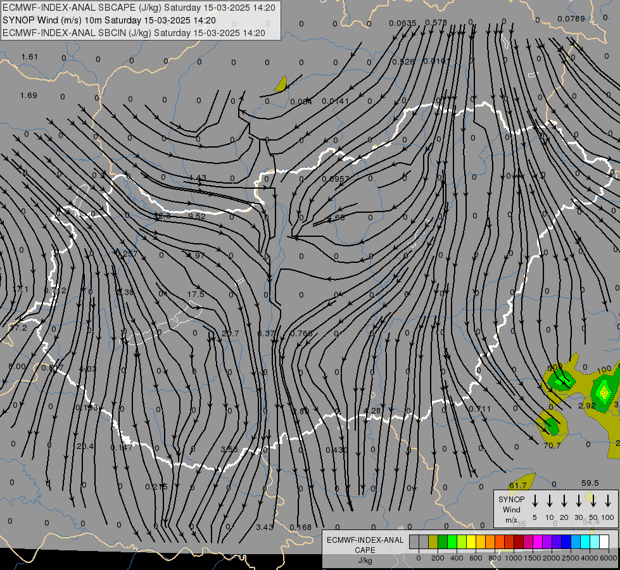Image resolution: width=620 pixels, height=570 pixels.
Task: Pick the white swatch in CAPE legend
Action: [x=604, y=542]
